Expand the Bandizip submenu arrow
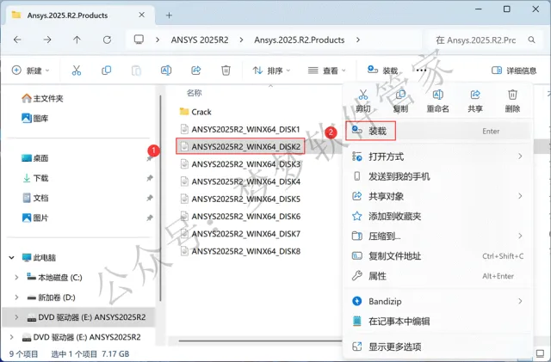This screenshot has width=551, height=362. (520, 301)
